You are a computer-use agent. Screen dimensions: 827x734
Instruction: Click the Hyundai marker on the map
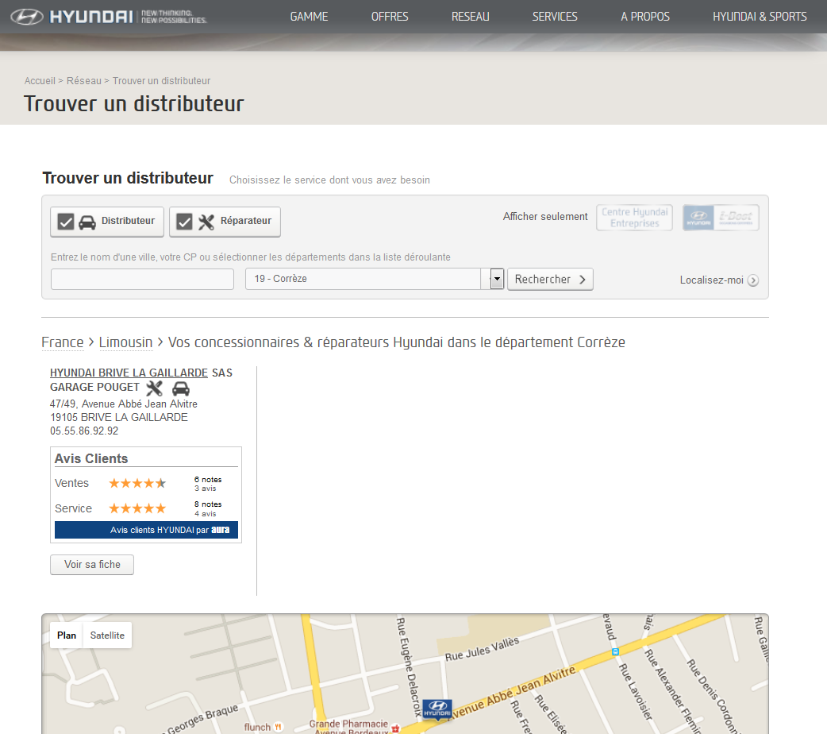(437, 709)
